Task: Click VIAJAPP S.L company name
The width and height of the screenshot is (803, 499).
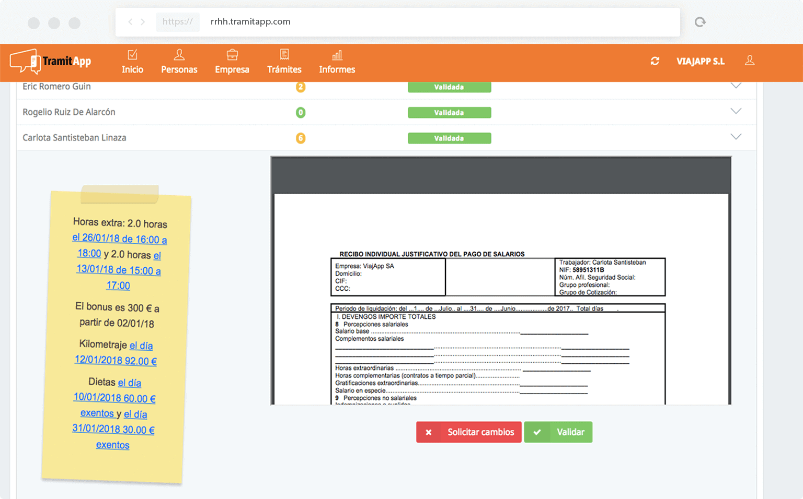Action: coord(701,62)
